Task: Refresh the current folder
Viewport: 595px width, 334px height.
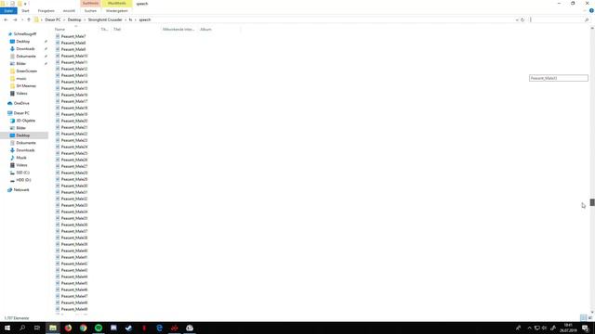Action: (522, 19)
